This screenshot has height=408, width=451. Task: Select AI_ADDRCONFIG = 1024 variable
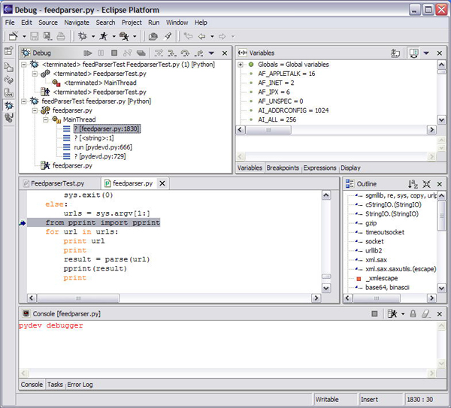pyautogui.click(x=293, y=110)
